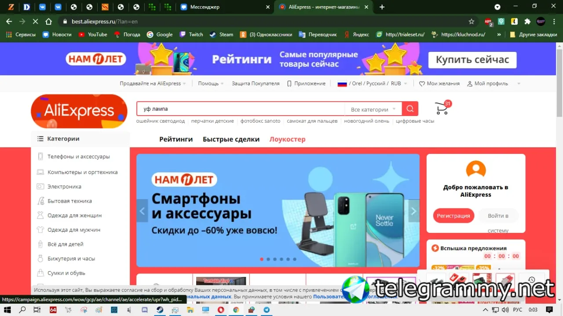Viewport: 563px width, 316px height.
Task: Open Opera browser from taskbar
Action: coord(221,310)
